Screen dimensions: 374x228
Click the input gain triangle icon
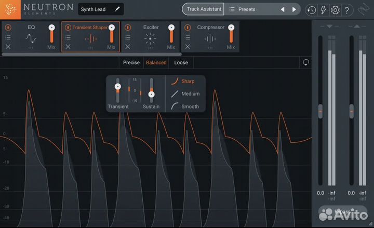click(329, 26)
